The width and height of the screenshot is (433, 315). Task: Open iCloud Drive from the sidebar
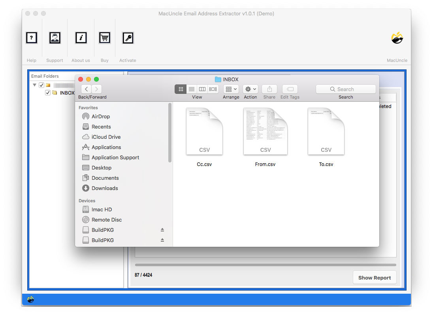tap(104, 137)
